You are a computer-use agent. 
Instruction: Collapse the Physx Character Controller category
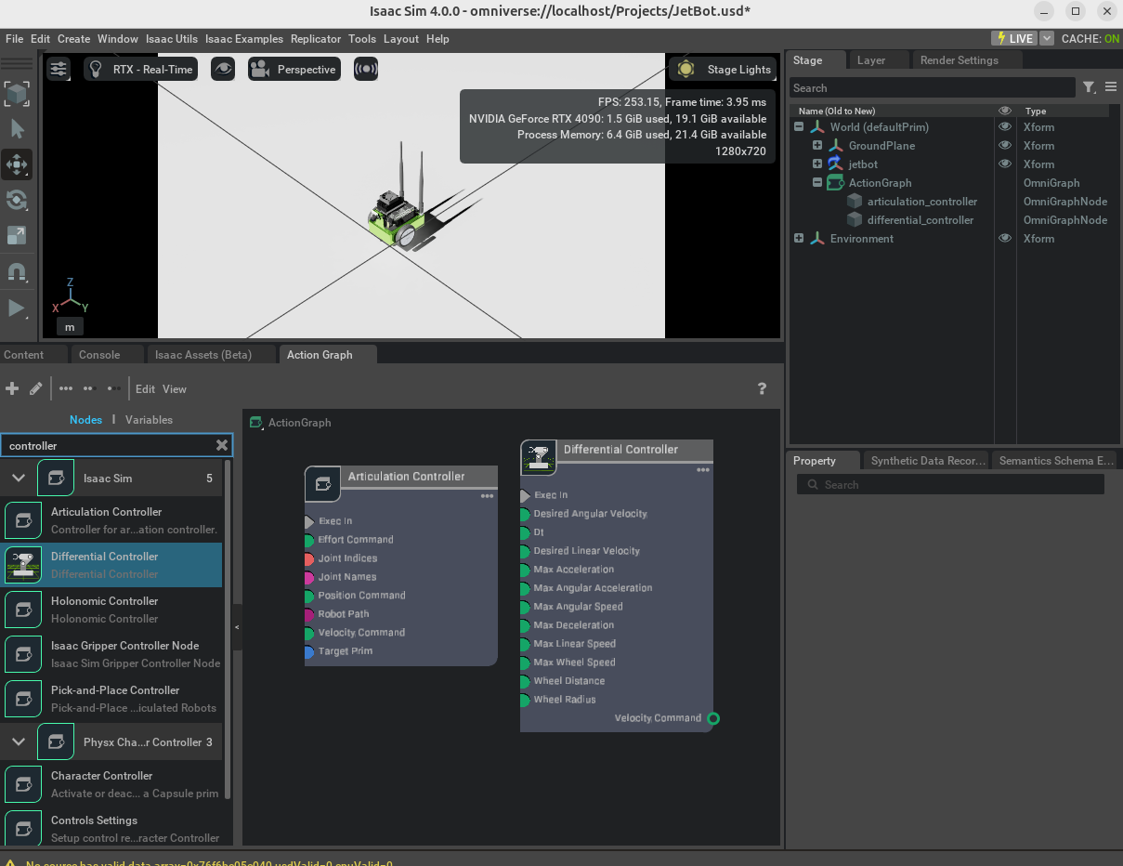coord(18,742)
